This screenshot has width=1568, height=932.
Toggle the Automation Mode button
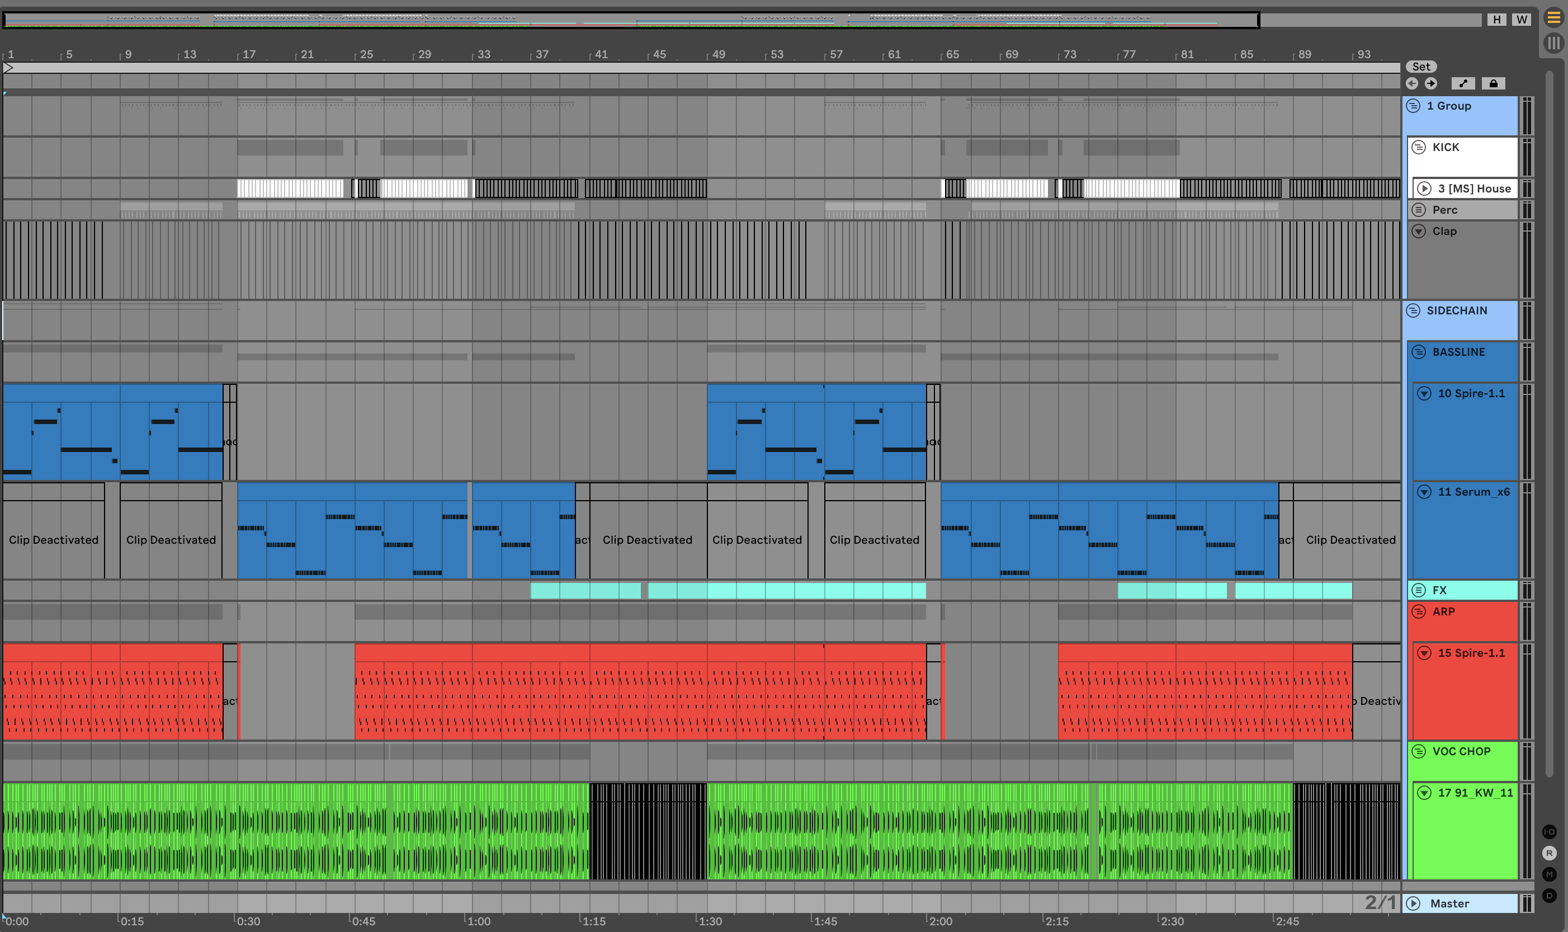coord(1463,83)
